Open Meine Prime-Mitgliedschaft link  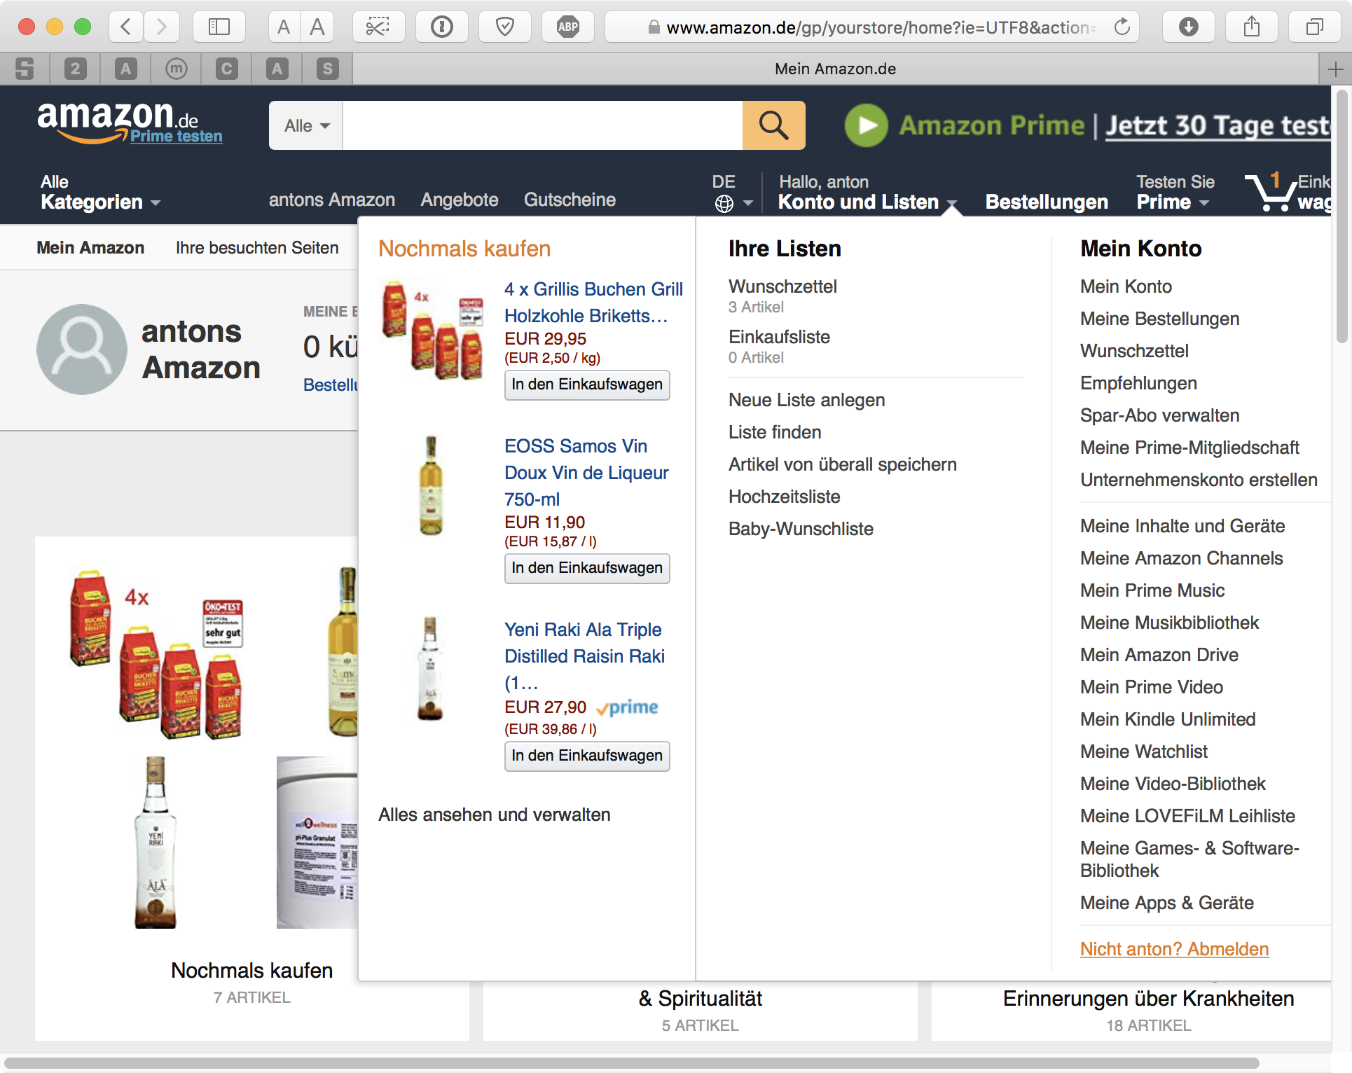tap(1189, 448)
